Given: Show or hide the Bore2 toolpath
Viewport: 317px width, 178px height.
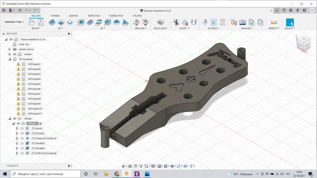Looking at the screenshot, I should [x=22, y=128].
